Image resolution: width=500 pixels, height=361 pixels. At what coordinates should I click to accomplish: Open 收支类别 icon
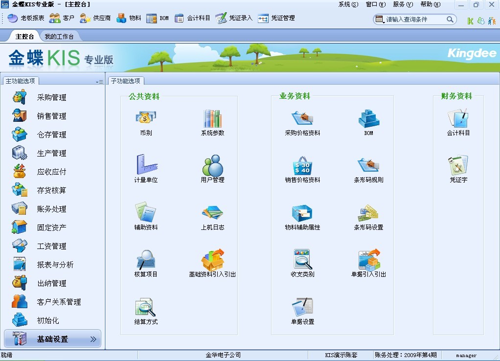302,264
